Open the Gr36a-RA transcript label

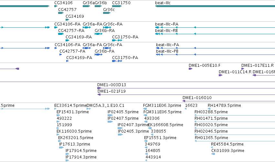93,24
